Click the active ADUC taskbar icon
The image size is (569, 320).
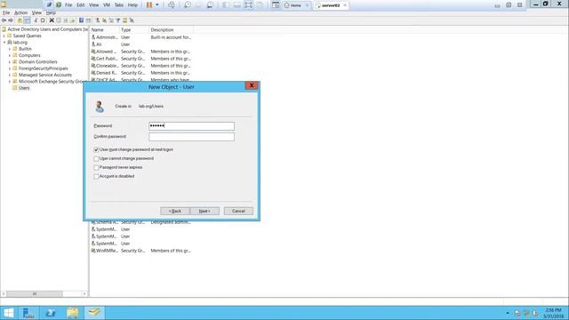click(94, 313)
